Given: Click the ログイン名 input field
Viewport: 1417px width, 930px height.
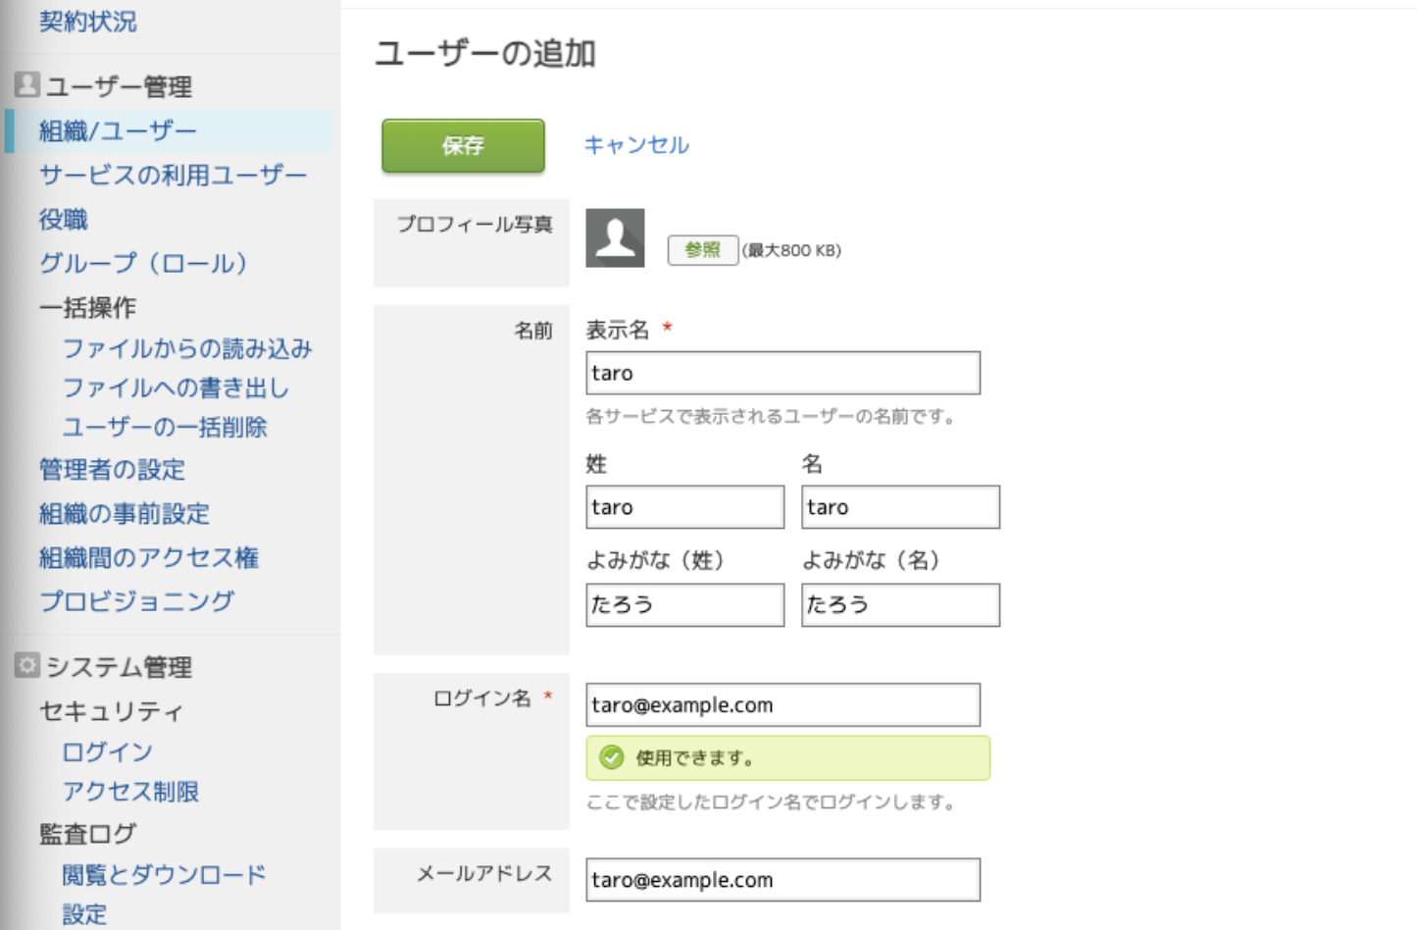Looking at the screenshot, I should tap(783, 704).
